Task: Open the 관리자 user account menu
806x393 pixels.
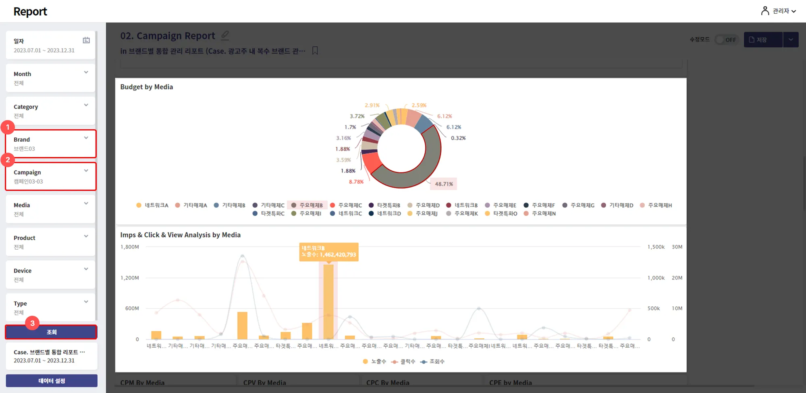Action: coord(778,11)
